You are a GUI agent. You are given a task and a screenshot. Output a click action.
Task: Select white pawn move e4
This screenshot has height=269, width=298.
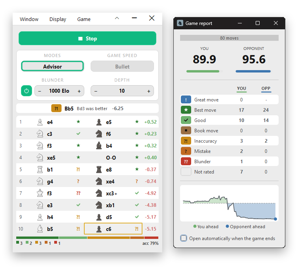point(50,122)
